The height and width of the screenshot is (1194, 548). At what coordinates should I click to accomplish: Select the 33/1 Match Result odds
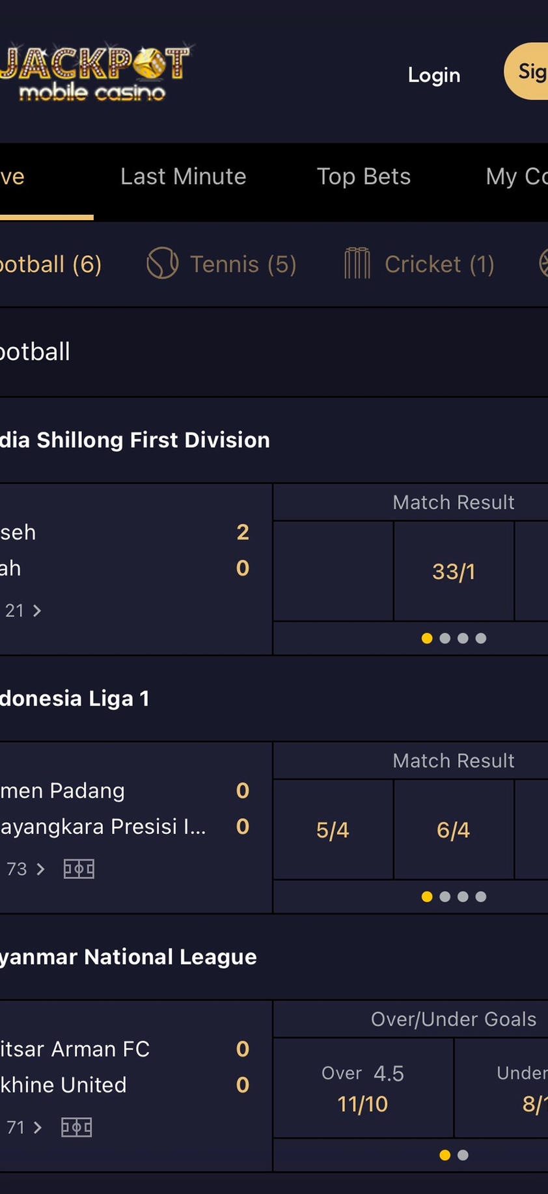[454, 572]
